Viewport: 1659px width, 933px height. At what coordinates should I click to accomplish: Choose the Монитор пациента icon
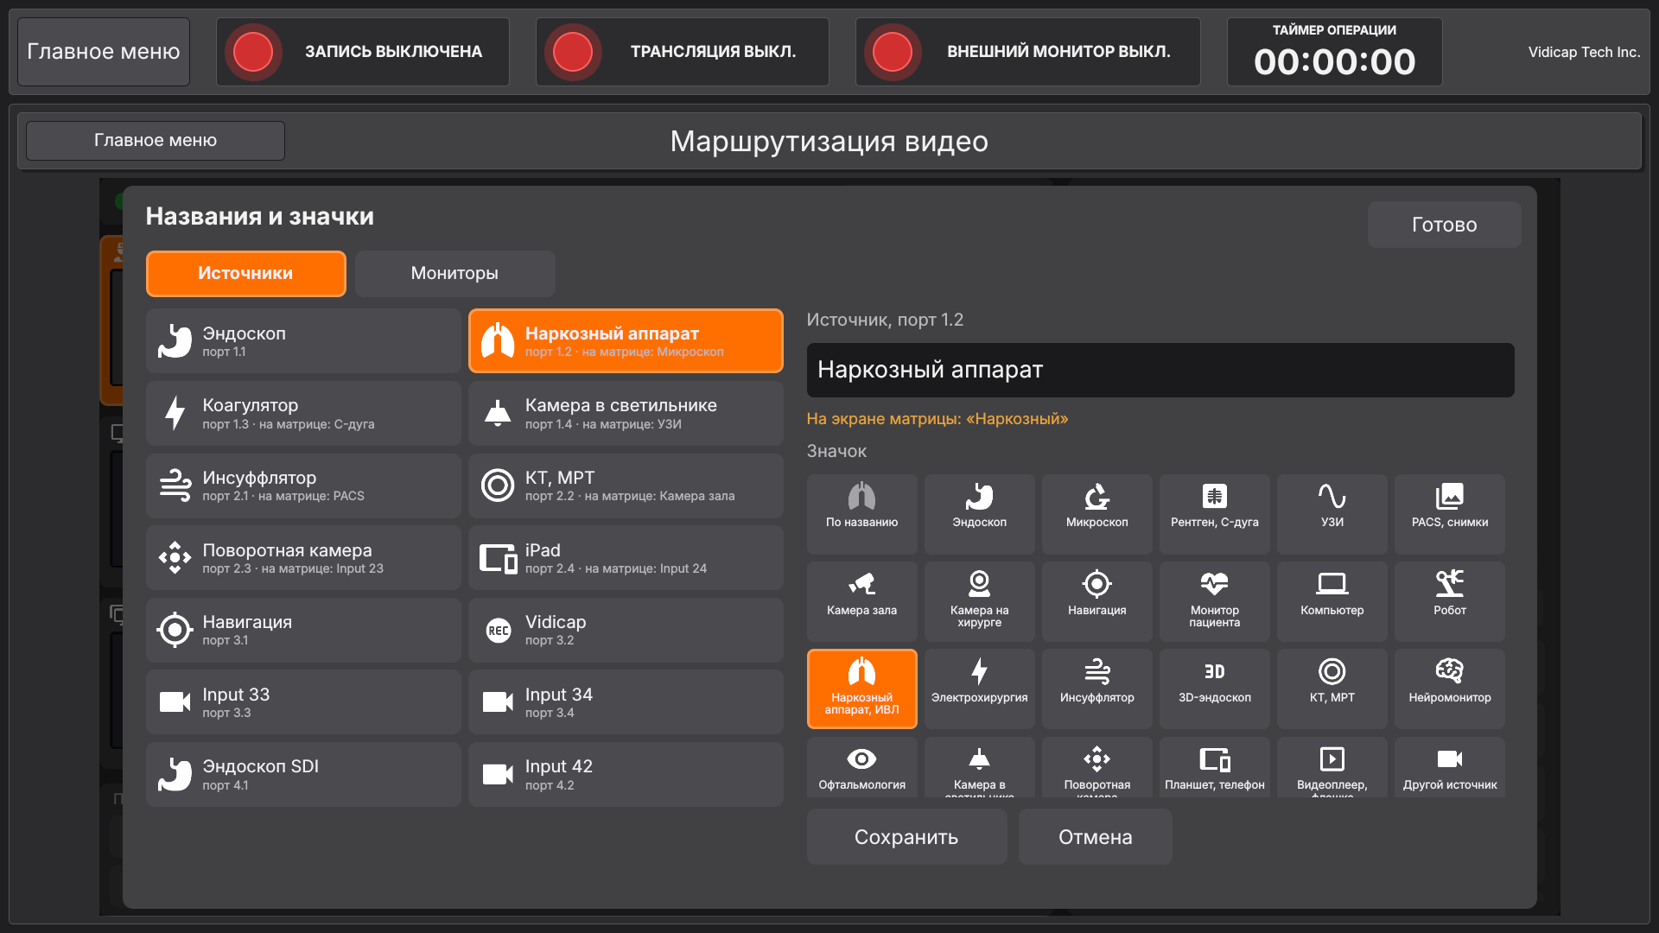[1214, 601]
